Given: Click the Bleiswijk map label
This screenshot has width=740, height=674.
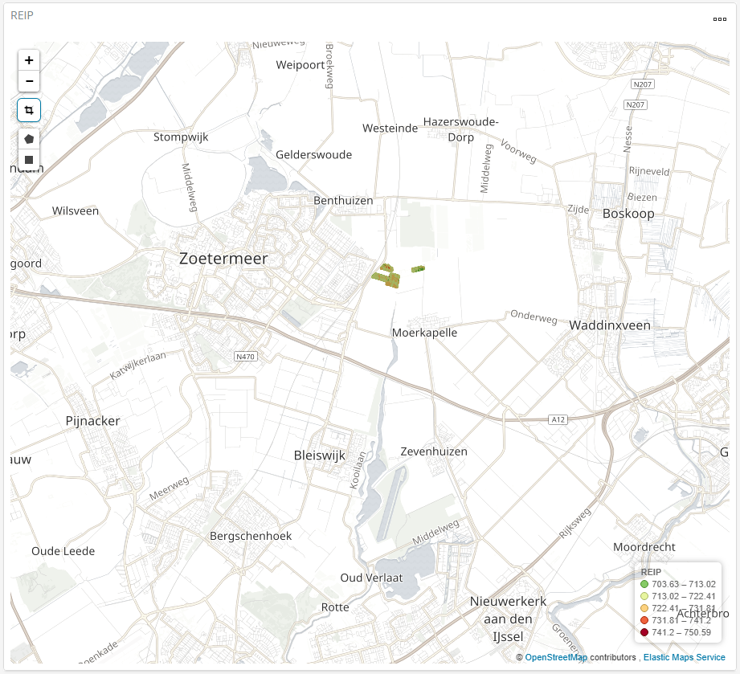Looking at the screenshot, I should [320, 455].
